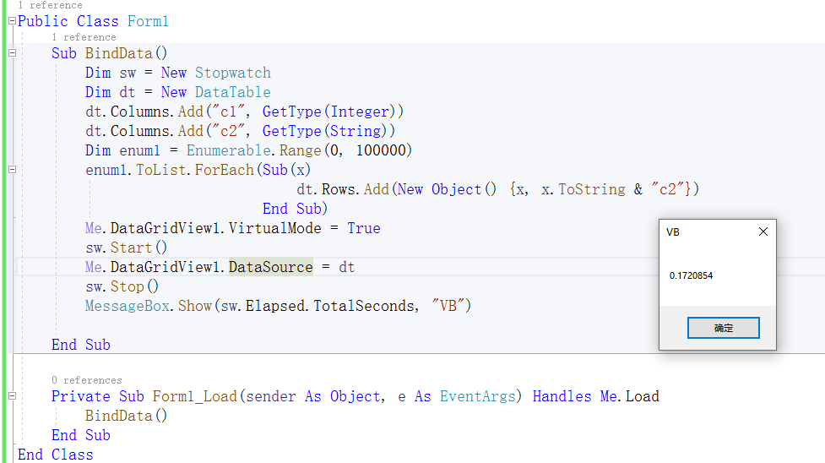Screen dimensions: 825x463
Task: Click the 0.1720854 result text
Action: tap(691, 275)
